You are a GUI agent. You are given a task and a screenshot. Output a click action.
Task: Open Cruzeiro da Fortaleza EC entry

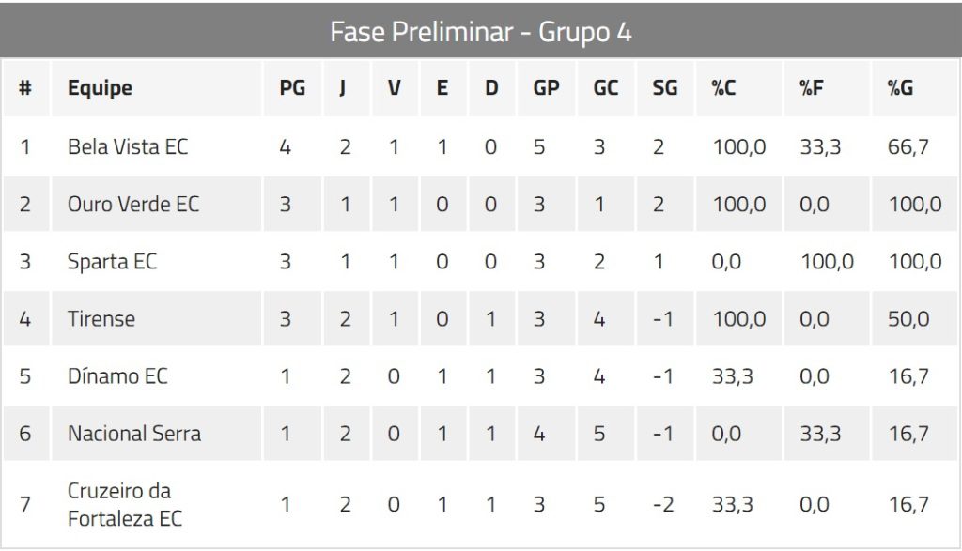click(125, 504)
